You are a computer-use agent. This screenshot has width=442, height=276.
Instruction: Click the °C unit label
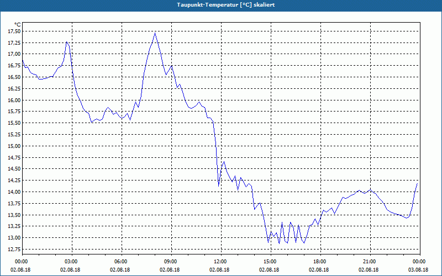point(18,25)
